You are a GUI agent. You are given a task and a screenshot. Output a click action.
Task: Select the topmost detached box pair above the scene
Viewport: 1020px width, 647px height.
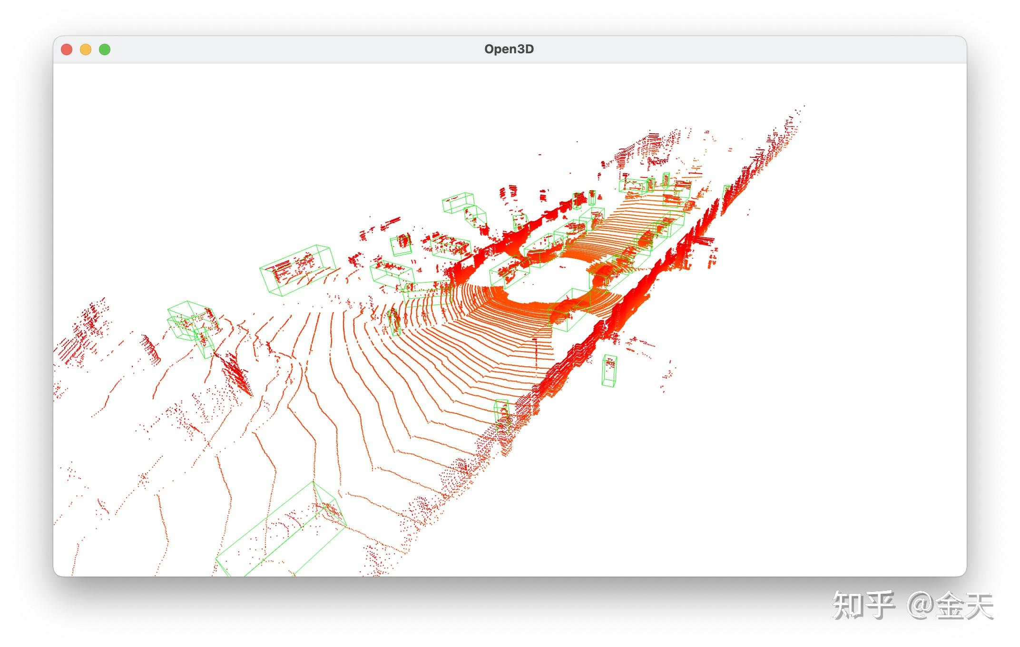pos(464,209)
